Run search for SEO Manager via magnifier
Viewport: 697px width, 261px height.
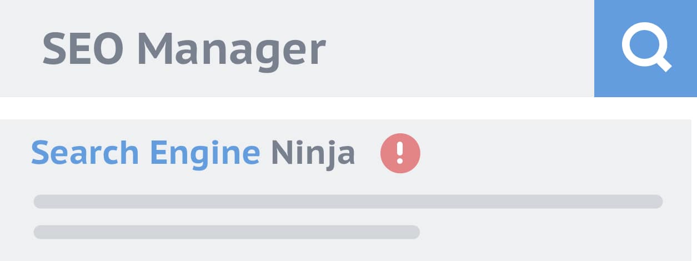coord(646,49)
